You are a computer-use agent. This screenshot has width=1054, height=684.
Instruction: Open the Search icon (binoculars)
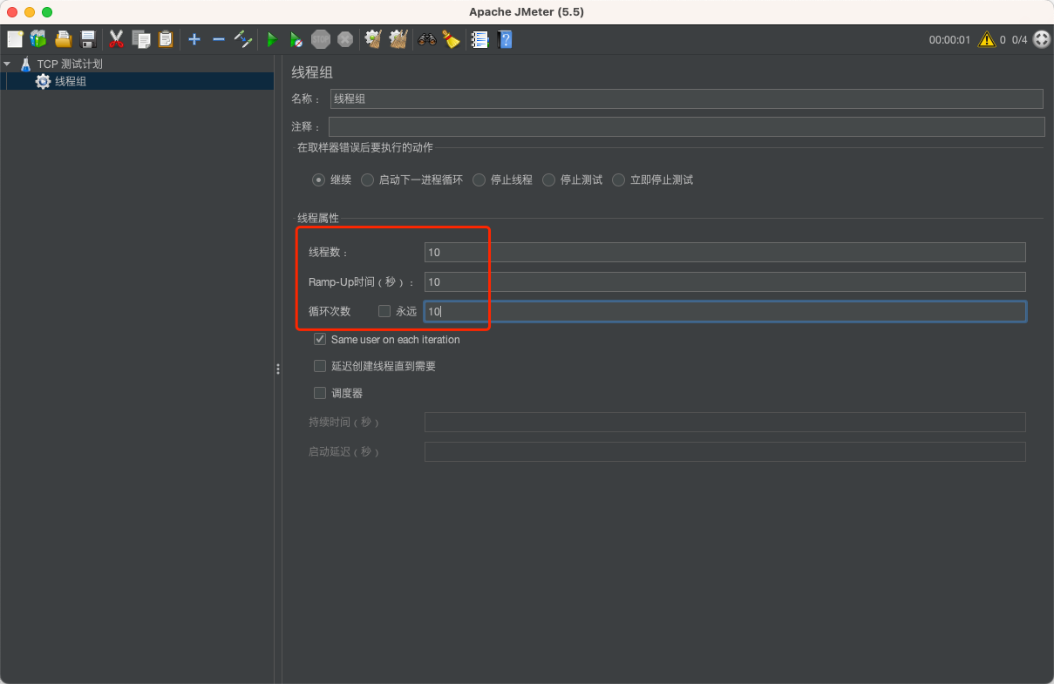pyautogui.click(x=426, y=39)
